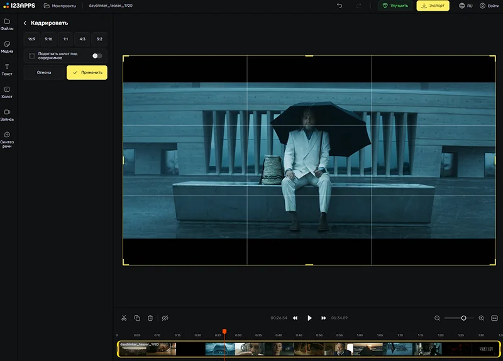Click the top-left crop corner handle
The image size is (503, 361).
125,58
